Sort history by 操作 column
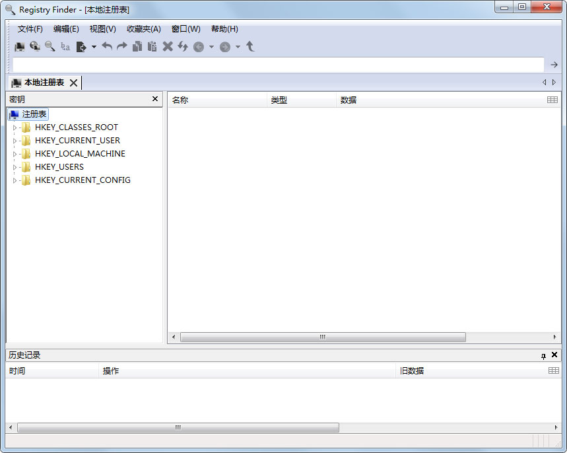The width and height of the screenshot is (567, 453). [247, 371]
